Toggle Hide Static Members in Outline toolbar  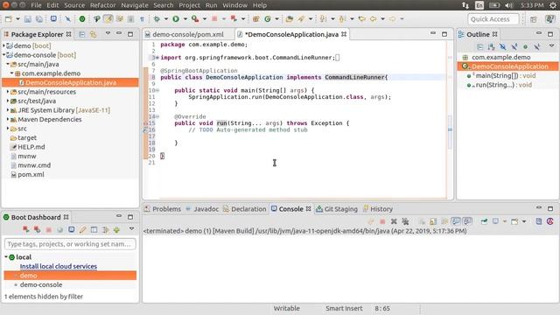(514, 46)
